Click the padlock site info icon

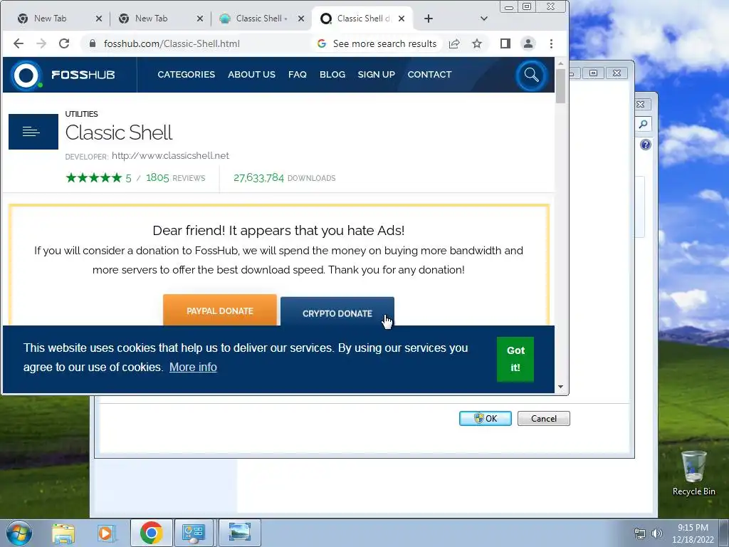click(x=92, y=43)
